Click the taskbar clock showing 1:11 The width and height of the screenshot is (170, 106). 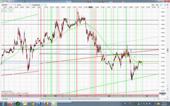coord(164,104)
